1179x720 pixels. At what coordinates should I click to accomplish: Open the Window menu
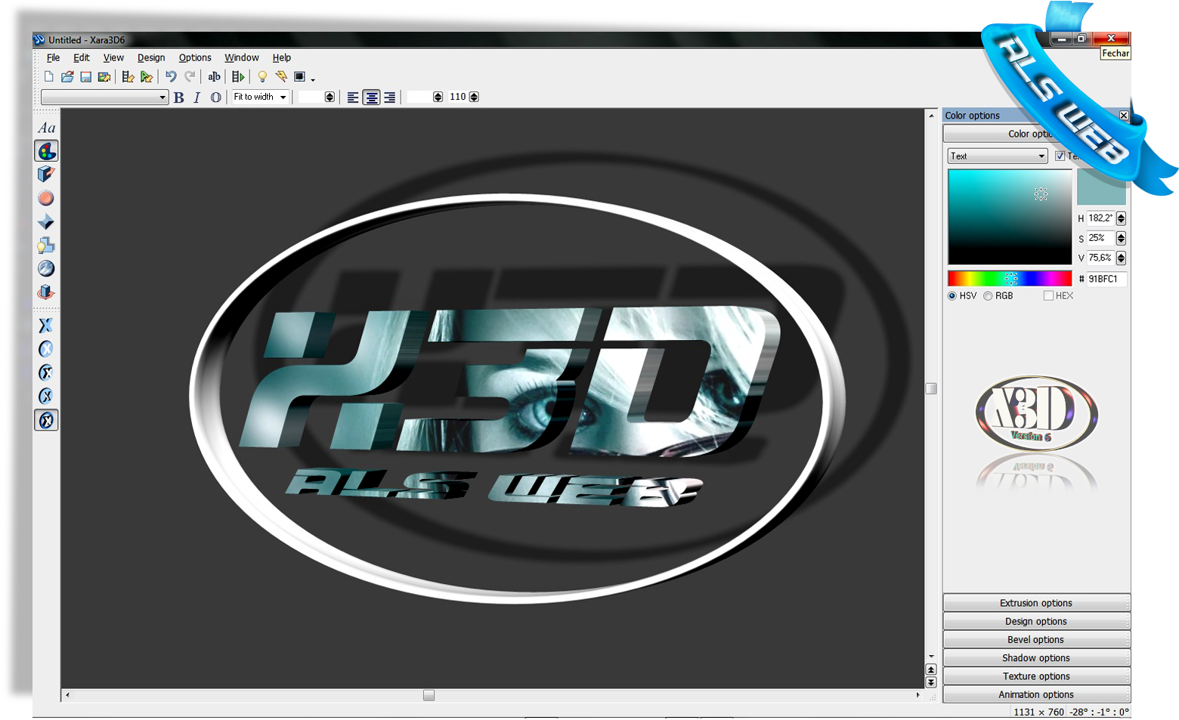[242, 57]
